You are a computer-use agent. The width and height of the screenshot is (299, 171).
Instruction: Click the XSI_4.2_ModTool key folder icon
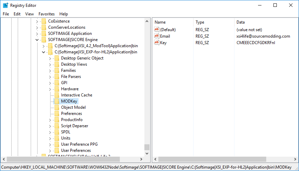(x=50, y=46)
